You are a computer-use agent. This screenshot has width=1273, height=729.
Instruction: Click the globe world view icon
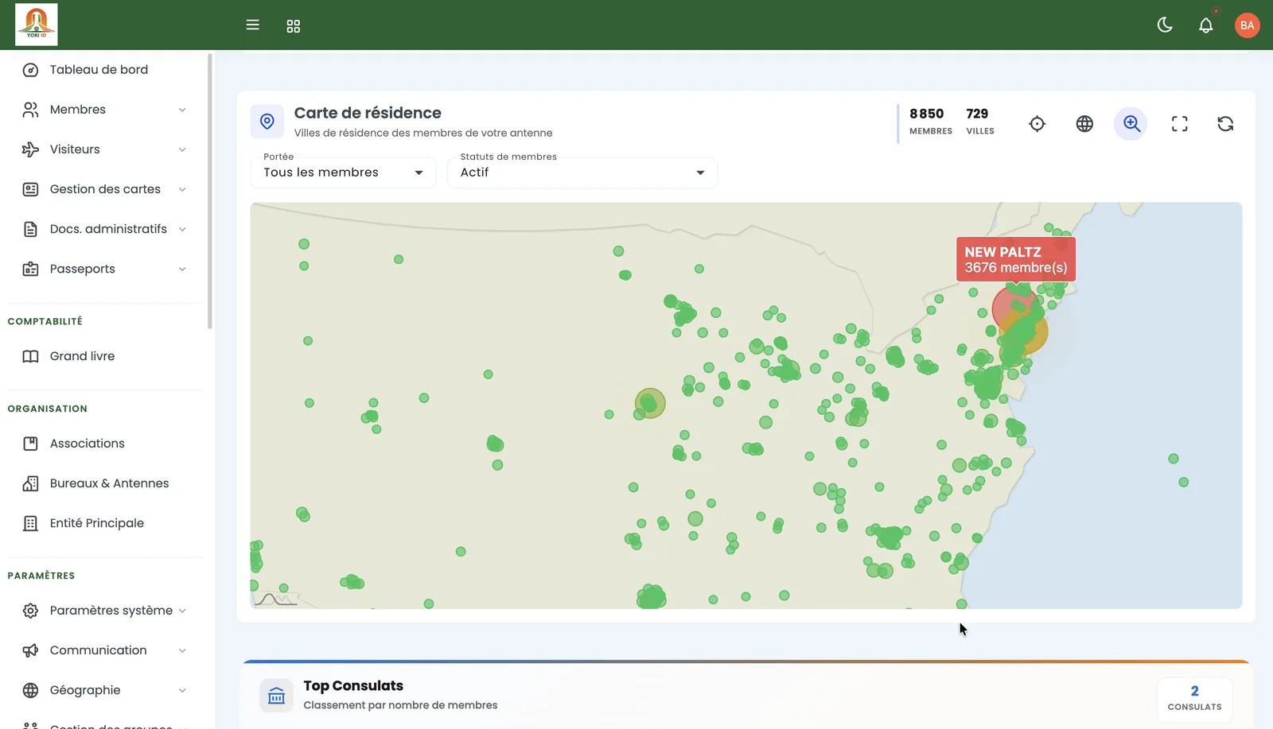1084,124
